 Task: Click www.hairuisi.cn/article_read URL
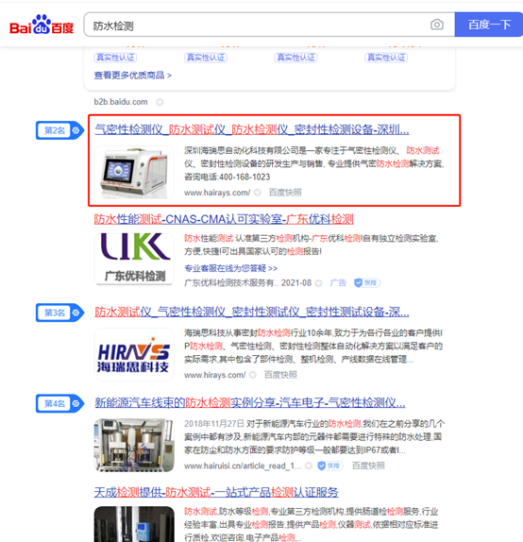click(x=243, y=466)
